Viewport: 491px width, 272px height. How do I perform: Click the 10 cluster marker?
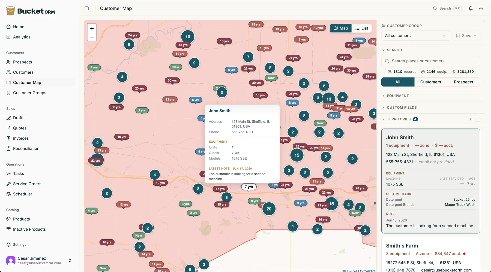point(188,37)
